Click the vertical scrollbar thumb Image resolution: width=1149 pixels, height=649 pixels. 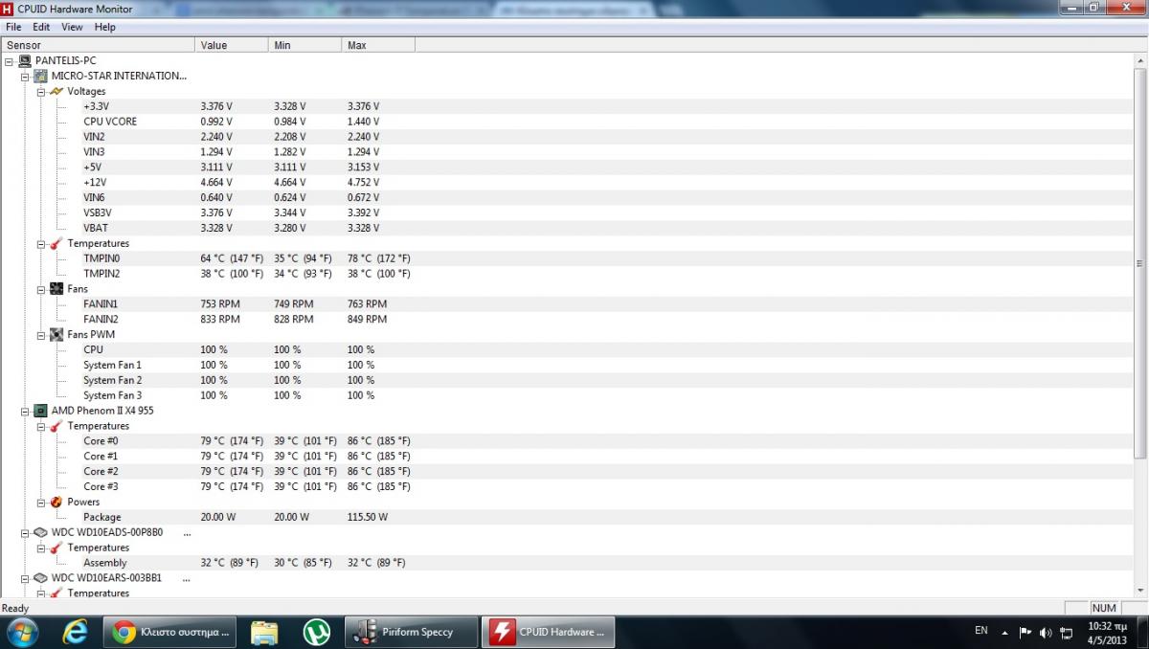click(x=1139, y=263)
